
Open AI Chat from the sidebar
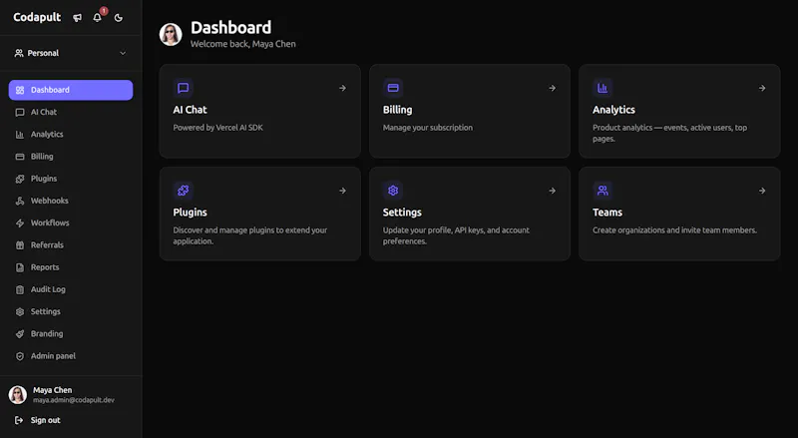pyautogui.click(x=71, y=112)
